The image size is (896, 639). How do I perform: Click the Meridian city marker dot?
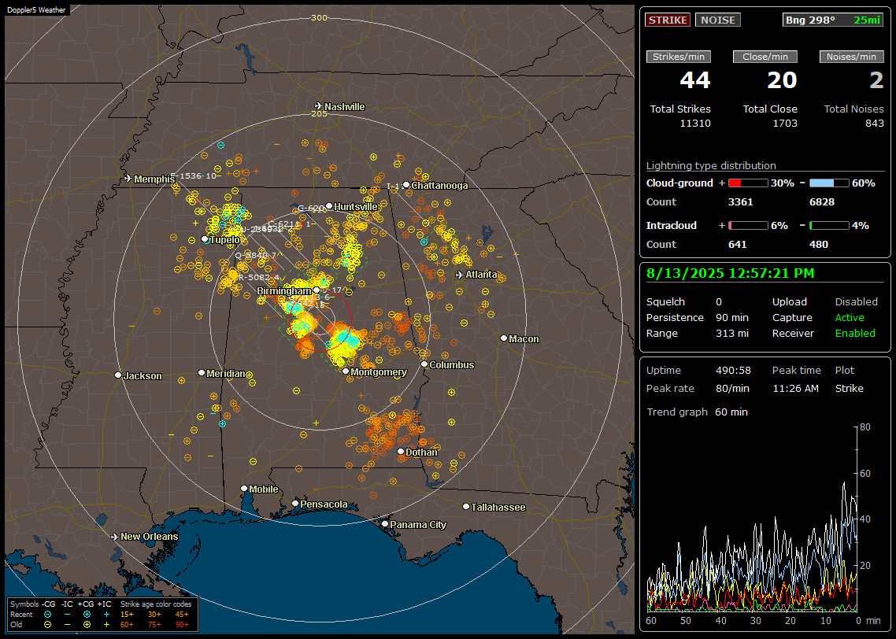pyautogui.click(x=202, y=373)
